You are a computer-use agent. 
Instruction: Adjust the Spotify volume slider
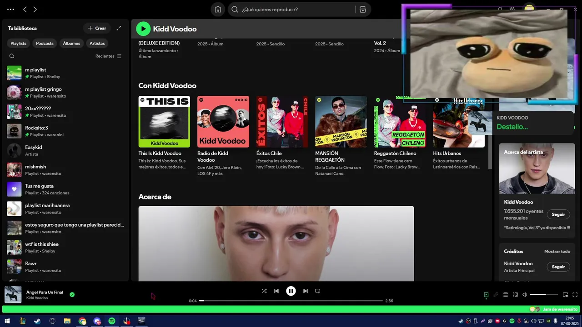tap(544, 295)
